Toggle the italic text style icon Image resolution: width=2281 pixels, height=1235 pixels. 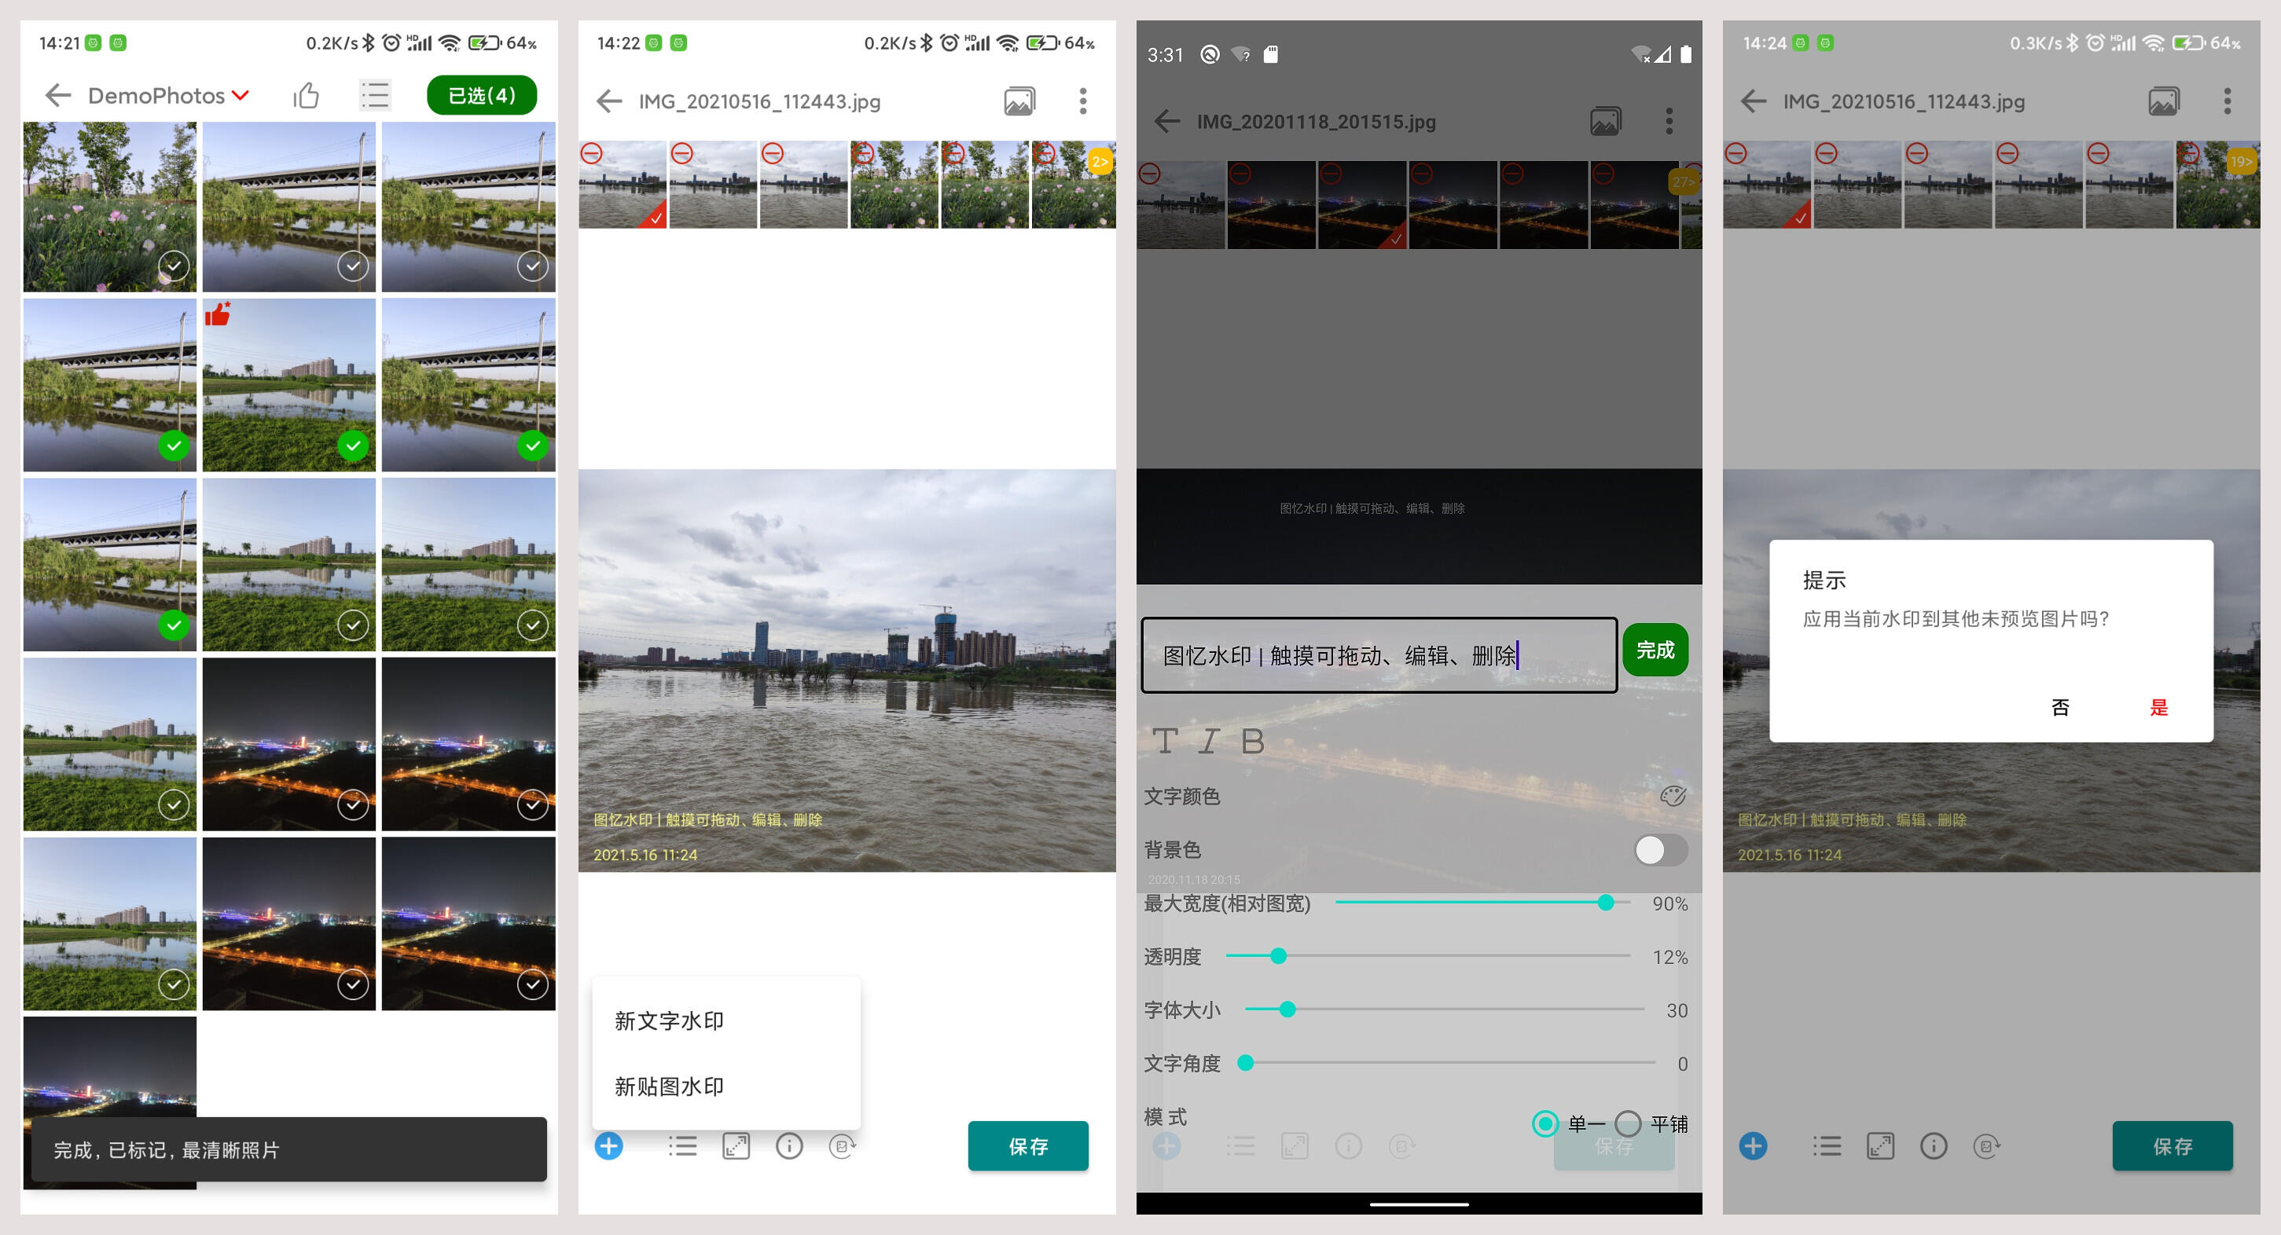[1208, 741]
